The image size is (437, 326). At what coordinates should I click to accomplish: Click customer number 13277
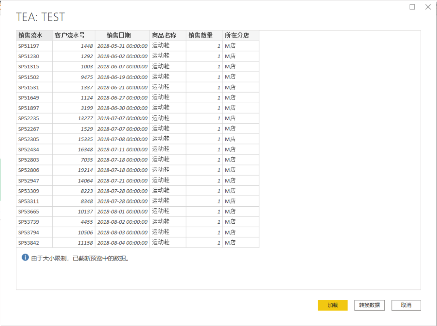(x=74, y=119)
